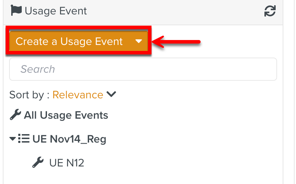Collapse the UE Nov14_Reg group triangle
Screen dimensions: 296x184
(x=13, y=139)
